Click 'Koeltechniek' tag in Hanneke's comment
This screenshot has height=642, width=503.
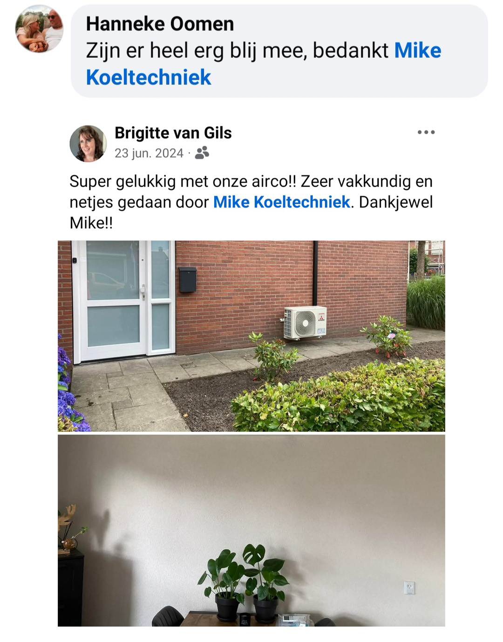pyautogui.click(x=149, y=77)
